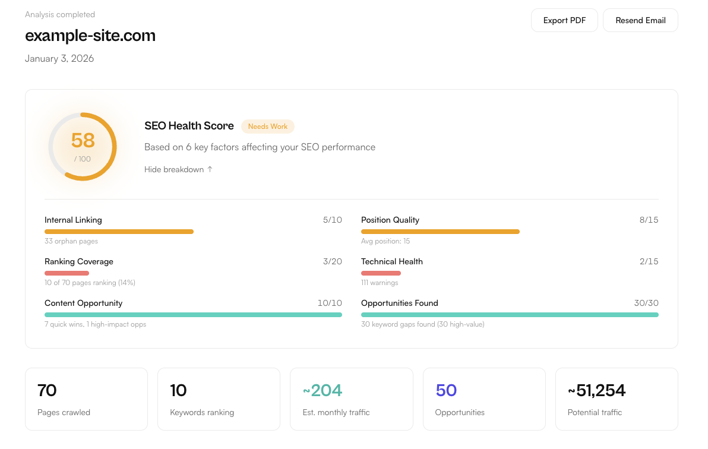
Task: Click the Export PDF button
Action: (564, 20)
